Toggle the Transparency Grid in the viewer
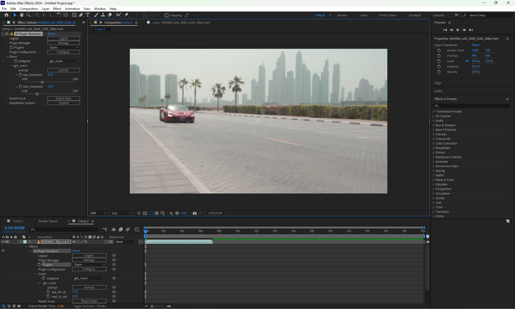The height and width of the screenshot is (309, 515). click(x=145, y=213)
